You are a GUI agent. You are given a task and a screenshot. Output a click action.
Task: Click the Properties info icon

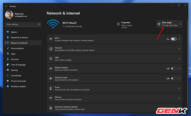click(118, 24)
